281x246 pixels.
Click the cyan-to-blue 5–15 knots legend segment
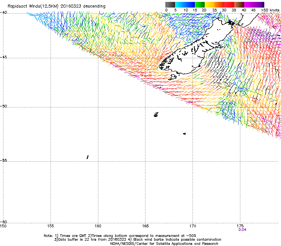pyautogui.click(x=185, y=5)
